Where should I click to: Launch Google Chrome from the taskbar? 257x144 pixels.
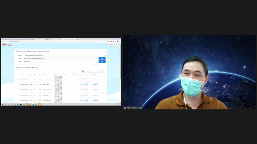coord(18,105)
